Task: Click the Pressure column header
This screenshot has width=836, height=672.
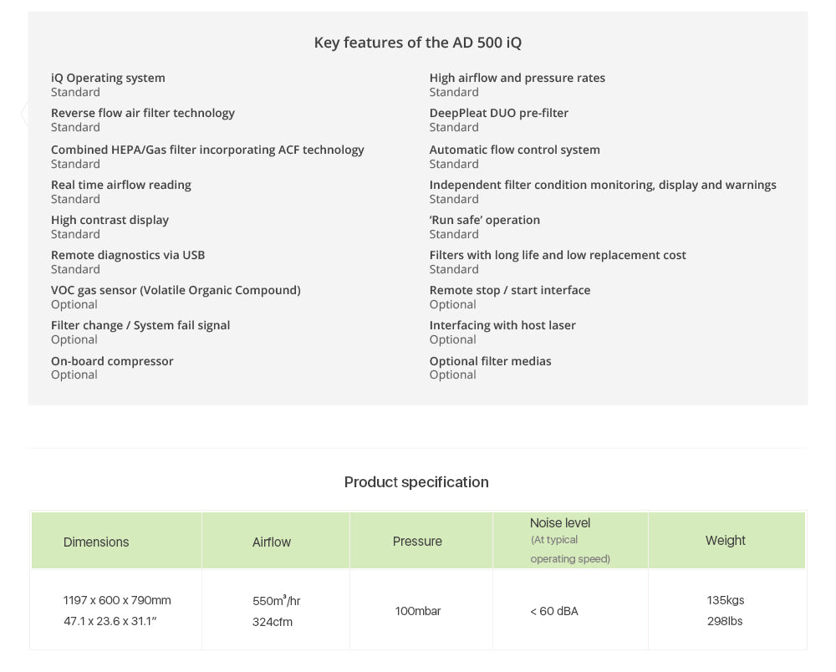Action: 417,542
